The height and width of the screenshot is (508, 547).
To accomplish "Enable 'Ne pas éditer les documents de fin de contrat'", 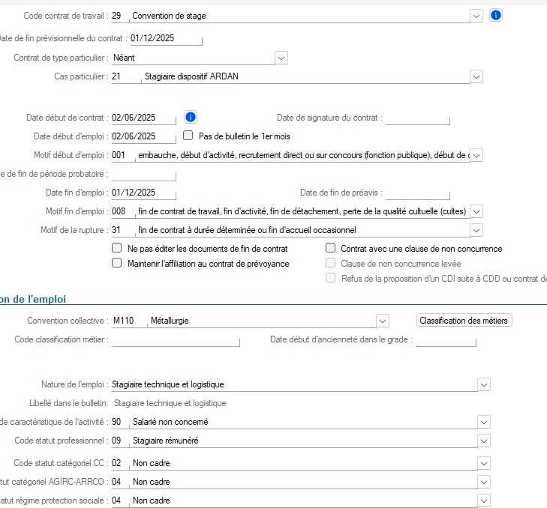I will pyautogui.click(x=116, y=248).
